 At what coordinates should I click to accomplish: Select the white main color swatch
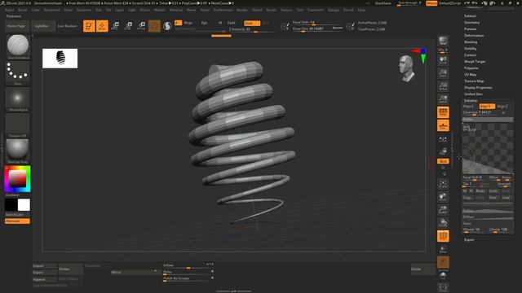pos(24,205)
